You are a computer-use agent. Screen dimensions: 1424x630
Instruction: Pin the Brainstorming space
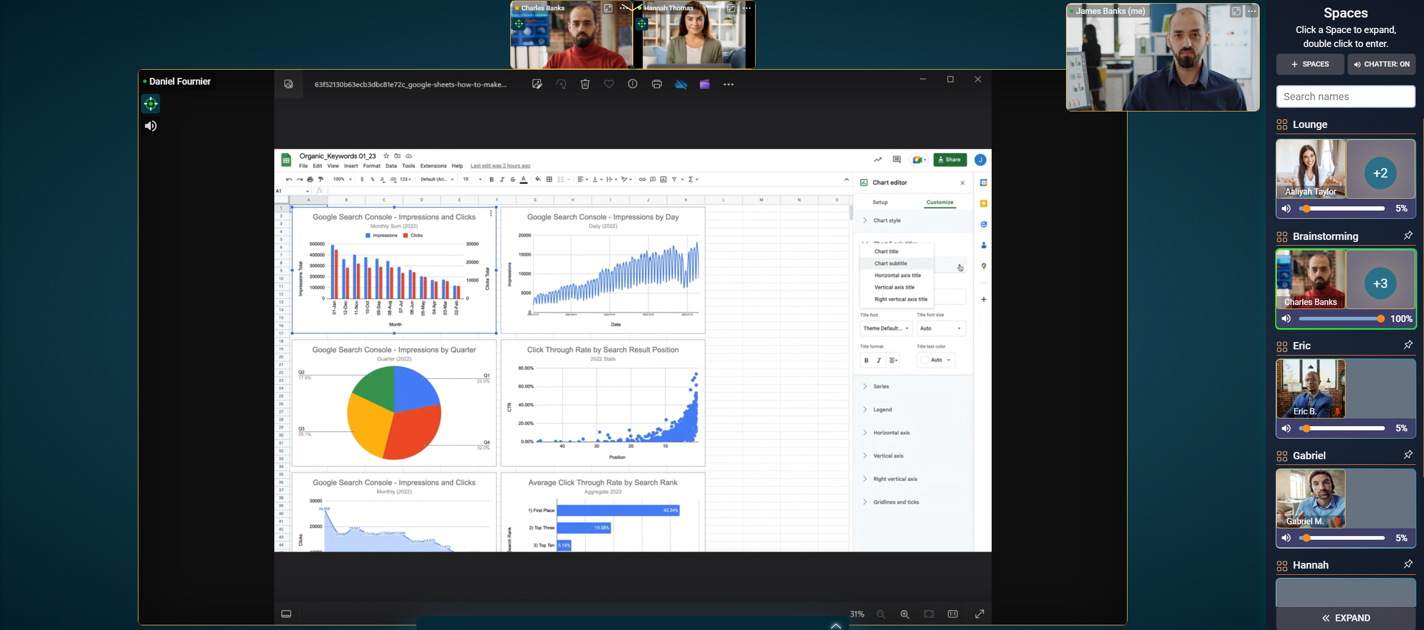point(1407,236)
